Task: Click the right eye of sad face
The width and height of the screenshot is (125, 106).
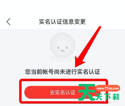Action: [x=67, y=48]
